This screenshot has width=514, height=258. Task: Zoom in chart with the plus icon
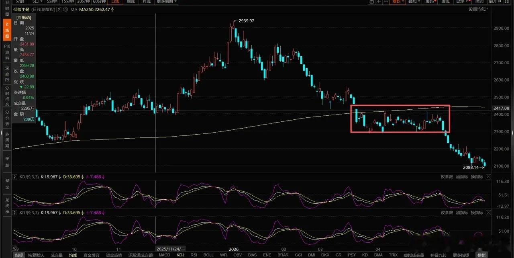379,2
